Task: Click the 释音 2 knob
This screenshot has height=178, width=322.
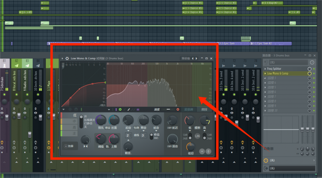Action: pos(128,147)
